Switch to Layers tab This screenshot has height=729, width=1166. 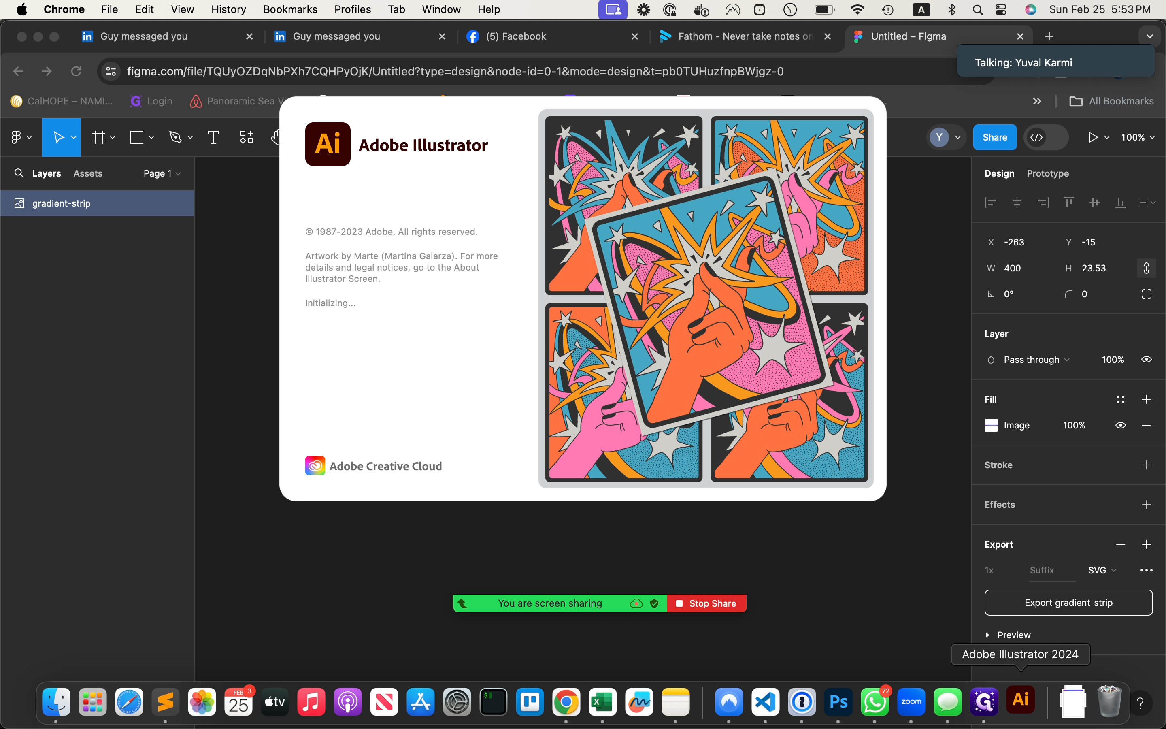click(x=46, y=173)
